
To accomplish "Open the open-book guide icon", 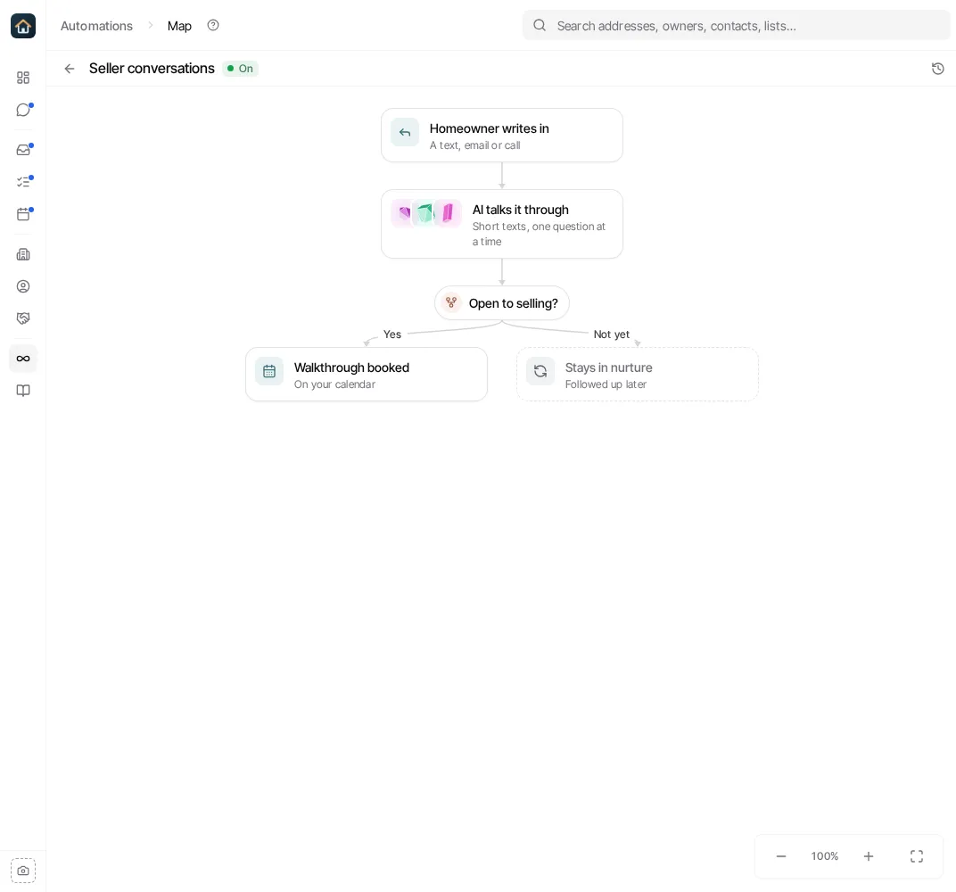I will click(x=23, y=391).
